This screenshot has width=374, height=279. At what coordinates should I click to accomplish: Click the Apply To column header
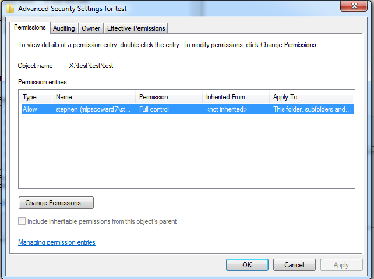pos(312,97)
